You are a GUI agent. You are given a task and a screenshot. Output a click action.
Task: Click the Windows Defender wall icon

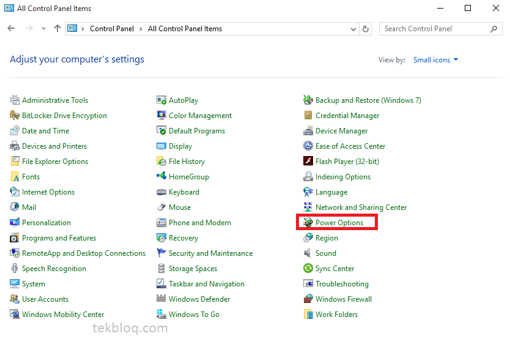pos(161,298)
